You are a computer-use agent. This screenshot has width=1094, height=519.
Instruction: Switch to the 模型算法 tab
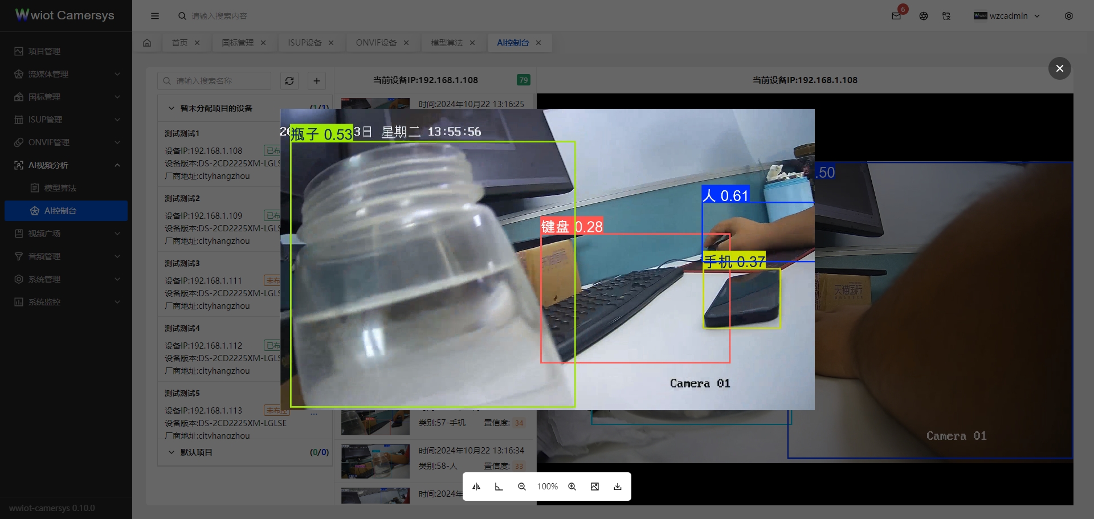click(447, 43)
